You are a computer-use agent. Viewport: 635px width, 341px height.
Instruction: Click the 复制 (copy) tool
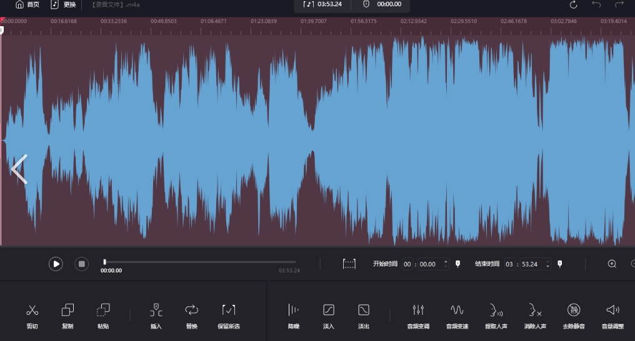pos(67,315)
